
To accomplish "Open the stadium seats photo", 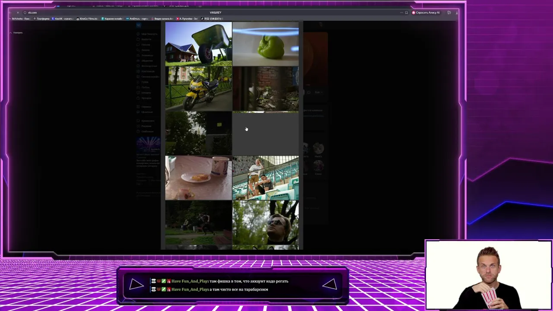I will click(265, 178).
